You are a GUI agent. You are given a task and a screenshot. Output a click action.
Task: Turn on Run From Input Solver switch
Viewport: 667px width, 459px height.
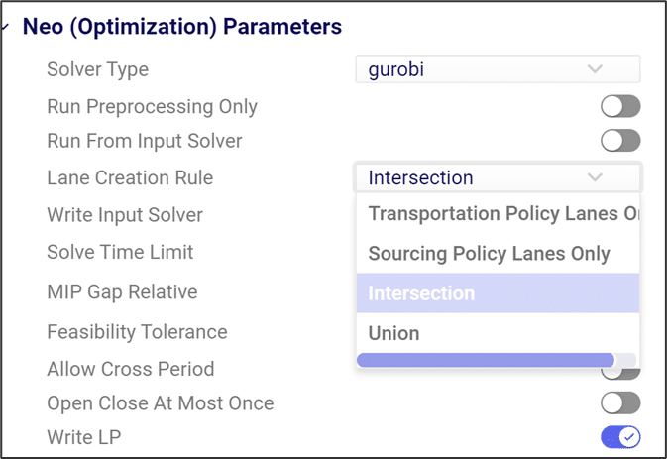coord(620,141)
